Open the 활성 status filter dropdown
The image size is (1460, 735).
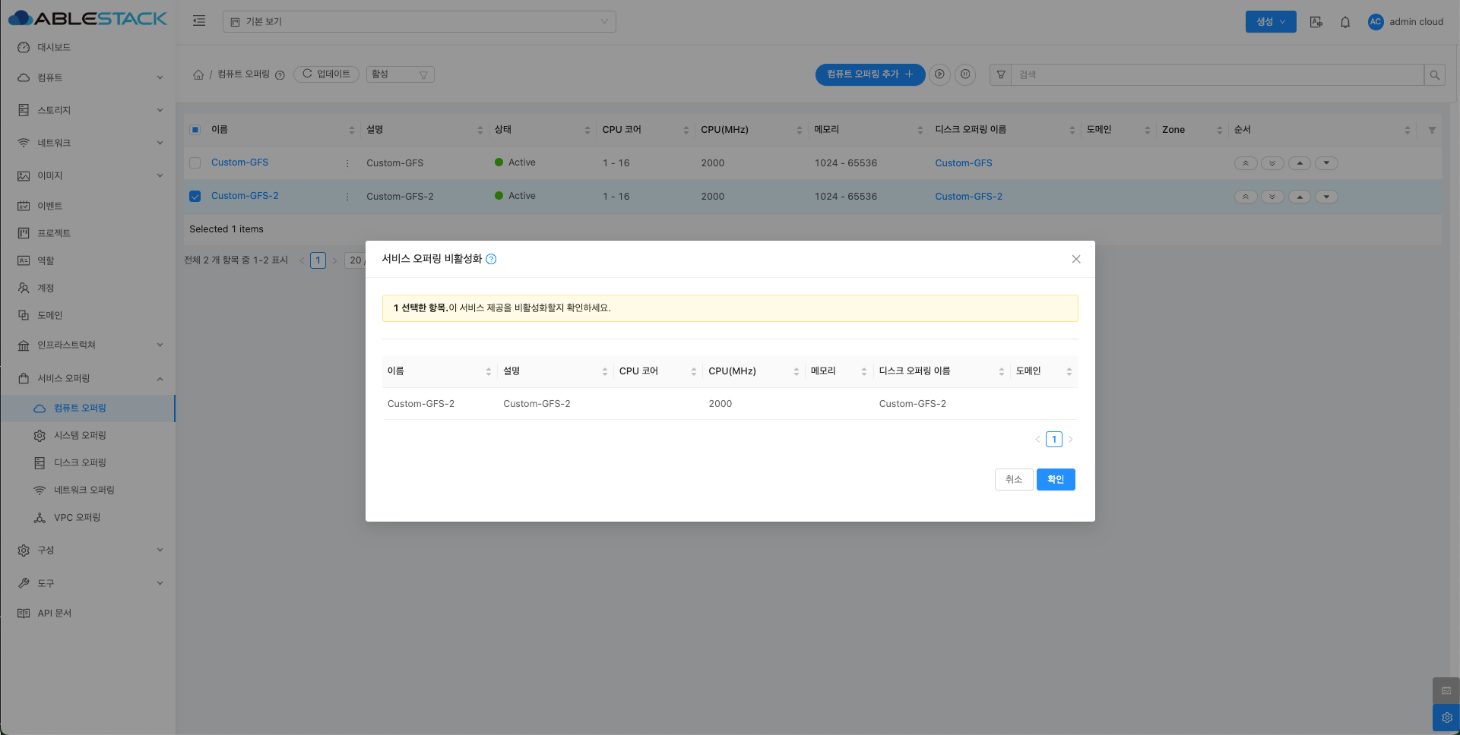(400, 74)
